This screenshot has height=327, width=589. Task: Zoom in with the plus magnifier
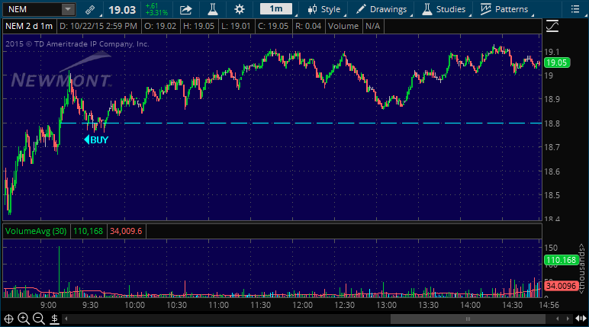tap(24, 319)
